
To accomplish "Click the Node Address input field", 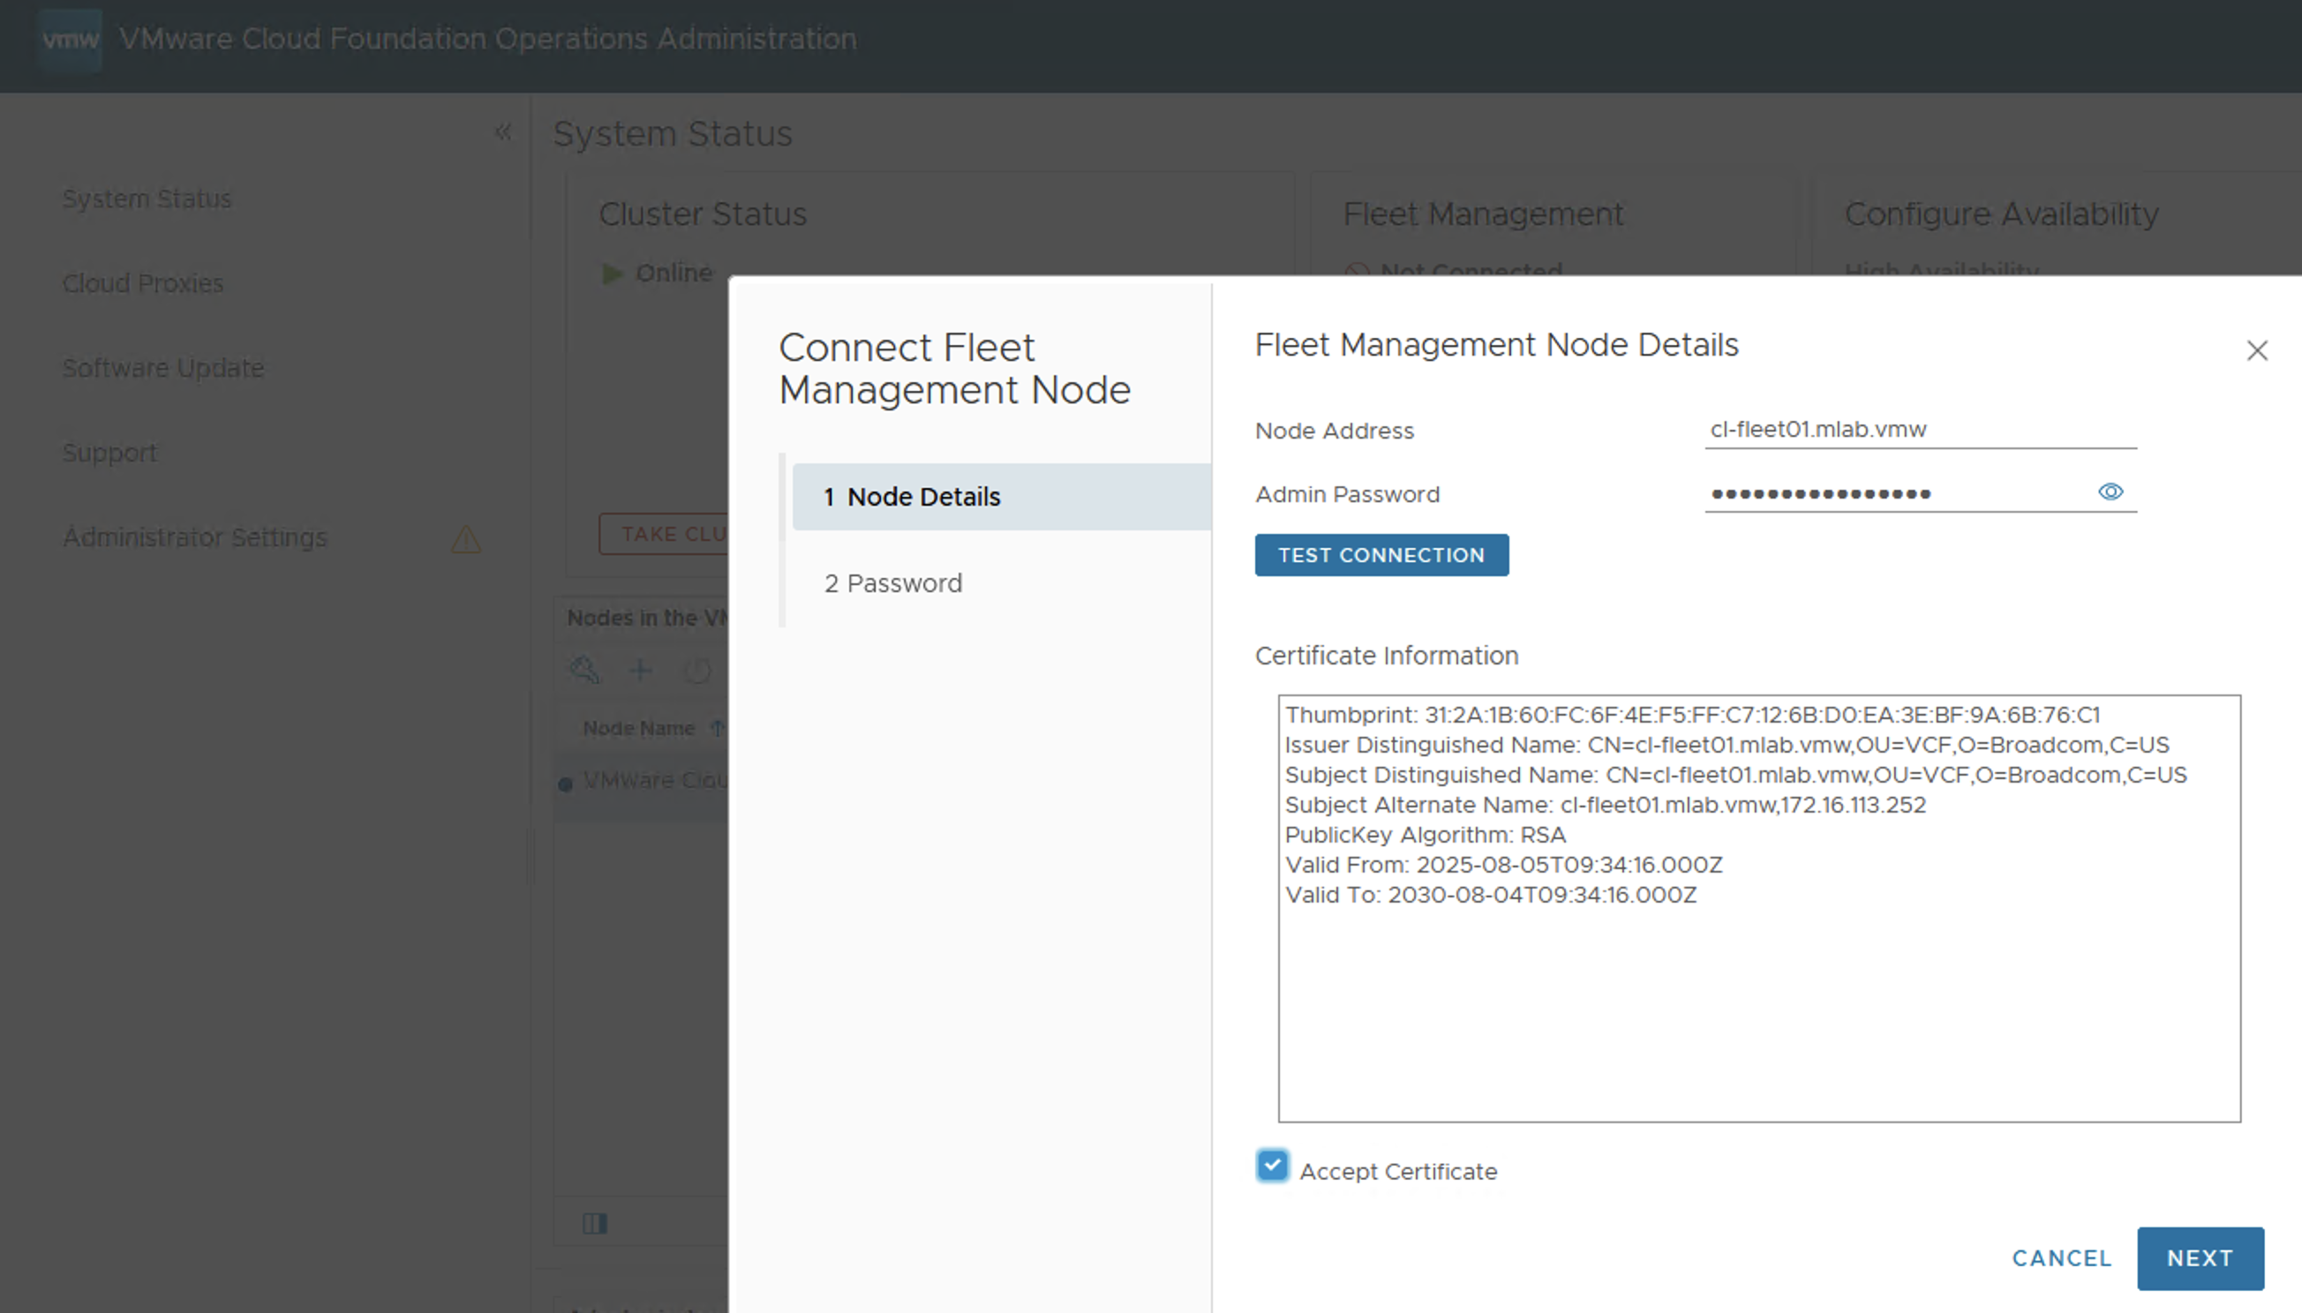I will [x=1920, y=429].
